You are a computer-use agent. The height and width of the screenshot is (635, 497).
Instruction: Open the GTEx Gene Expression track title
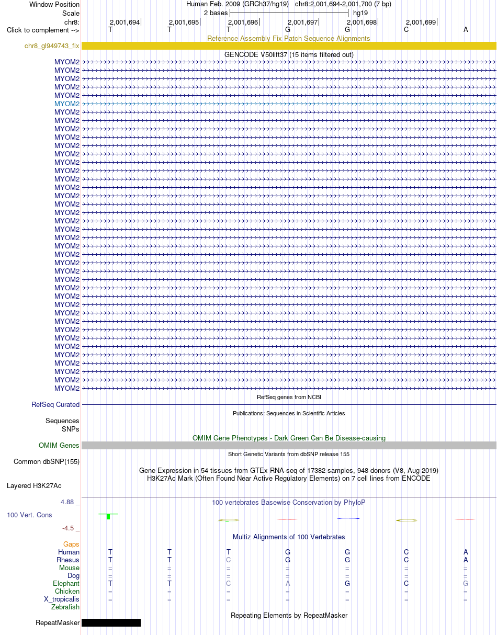(x=289, y=470)
